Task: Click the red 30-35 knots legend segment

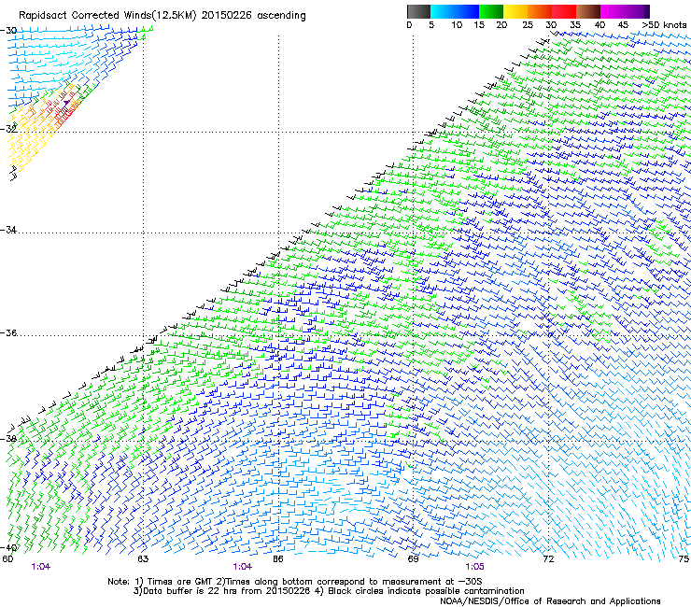Action: [564, 11]
